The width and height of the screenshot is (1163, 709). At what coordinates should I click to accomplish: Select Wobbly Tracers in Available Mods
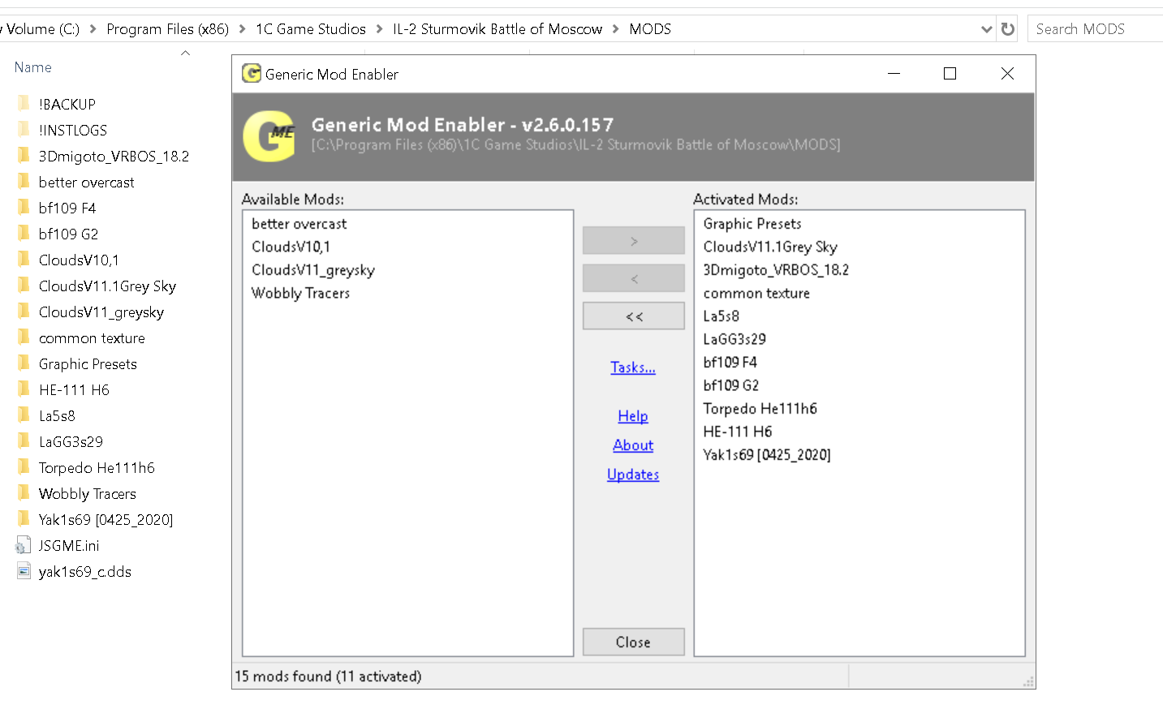[x=301, y=294]
